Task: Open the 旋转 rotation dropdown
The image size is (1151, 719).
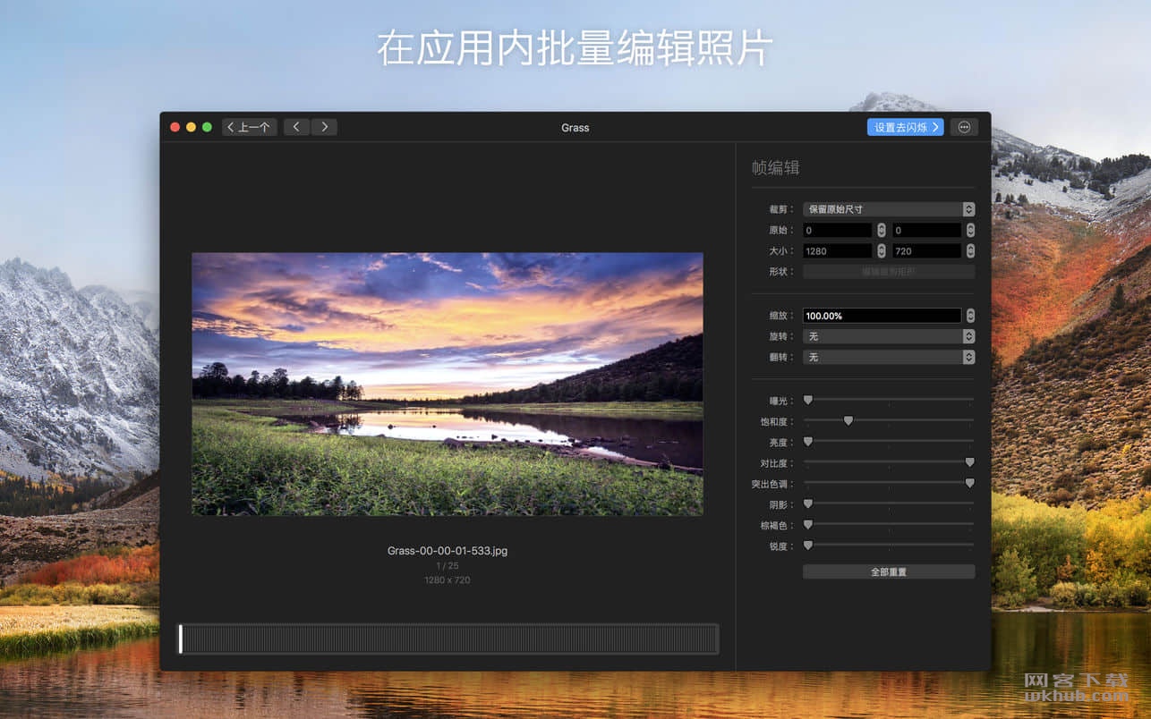Action: (x=889, y=336)
